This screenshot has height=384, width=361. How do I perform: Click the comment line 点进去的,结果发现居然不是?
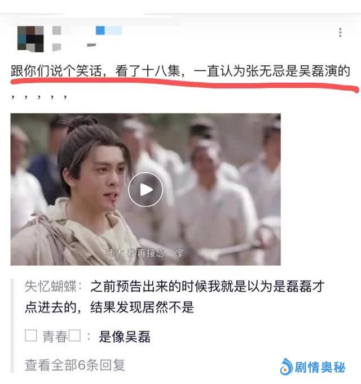pos(109,307)
